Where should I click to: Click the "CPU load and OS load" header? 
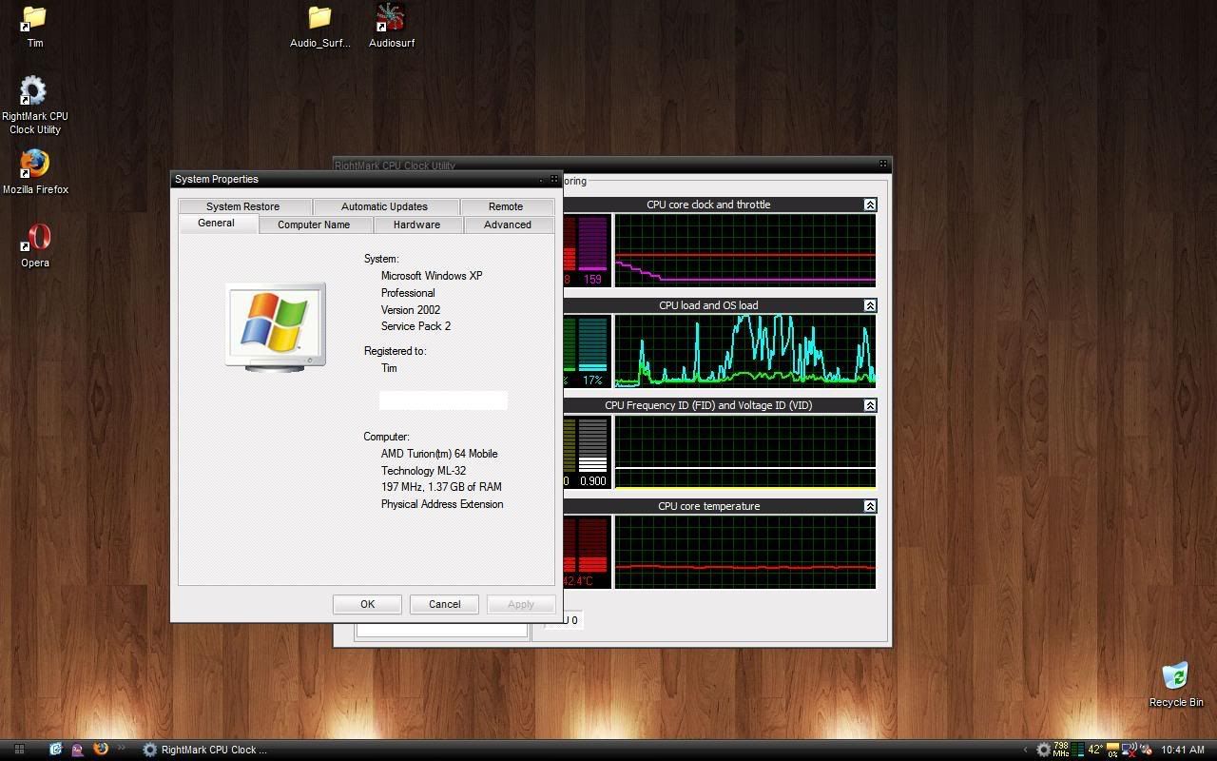708,305
